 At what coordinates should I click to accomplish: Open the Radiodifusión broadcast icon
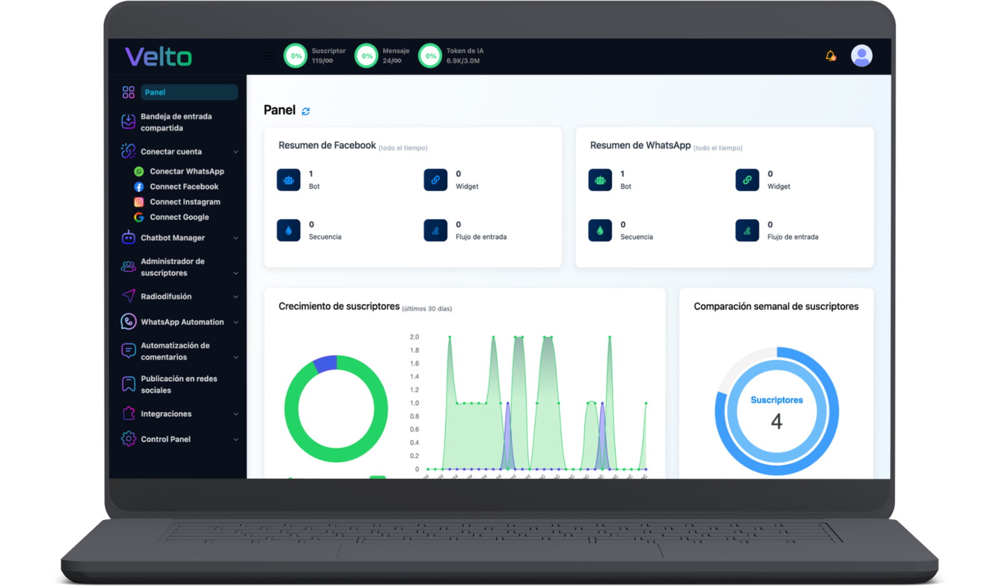point(127,296)
